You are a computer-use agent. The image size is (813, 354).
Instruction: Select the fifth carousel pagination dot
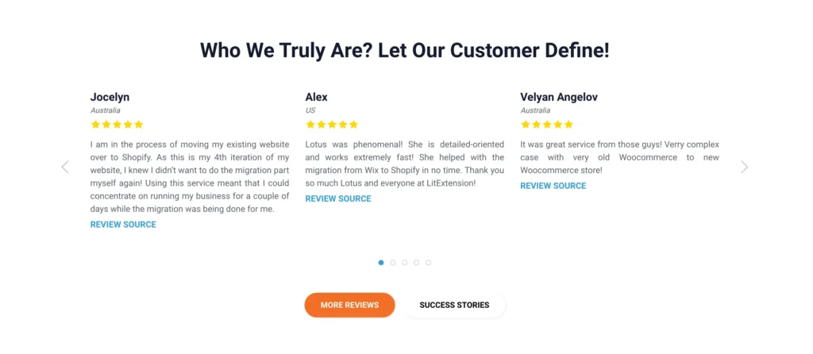428,262
